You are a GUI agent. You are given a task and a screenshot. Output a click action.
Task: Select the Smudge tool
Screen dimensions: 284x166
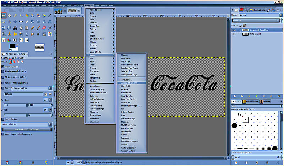click(x=33, y=34)
